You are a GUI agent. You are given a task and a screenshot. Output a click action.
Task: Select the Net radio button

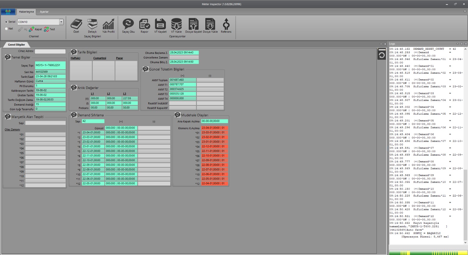coord(6,29)
